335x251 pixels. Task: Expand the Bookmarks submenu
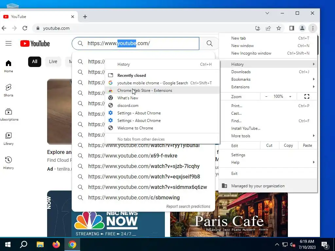(268, 79)
